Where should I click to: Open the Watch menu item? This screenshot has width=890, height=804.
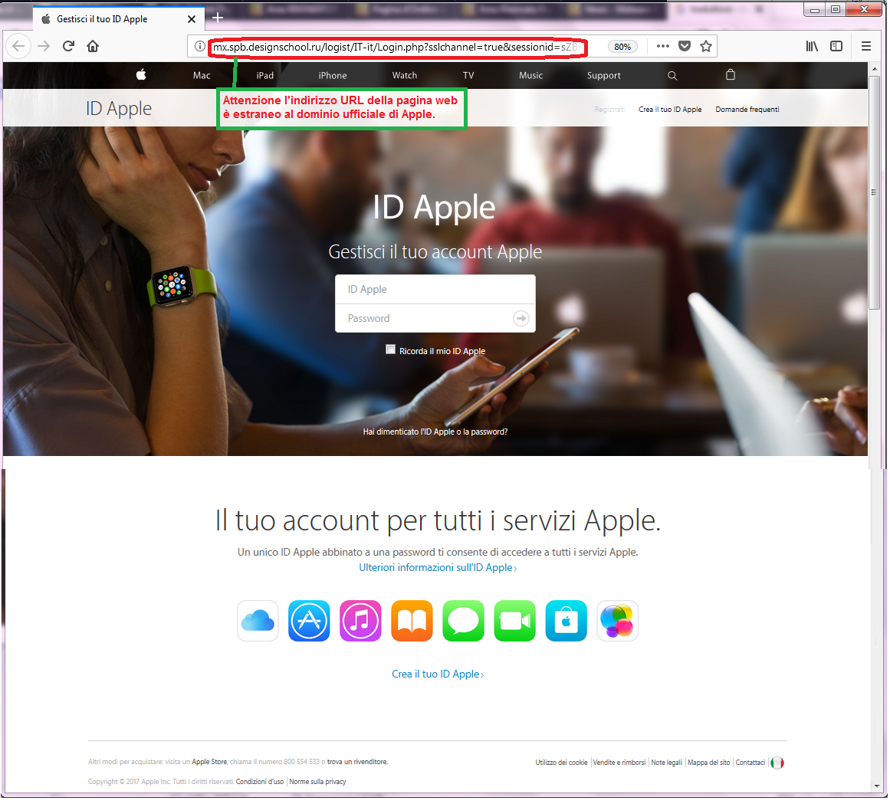406,75
